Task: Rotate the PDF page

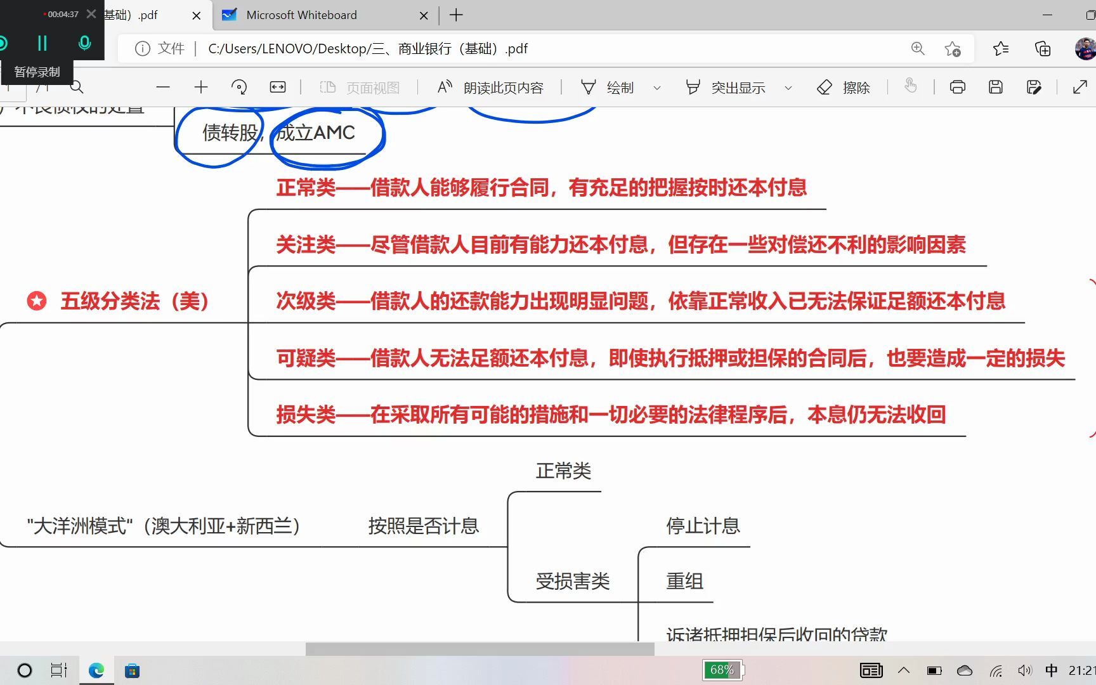Action: pos(239,87)
